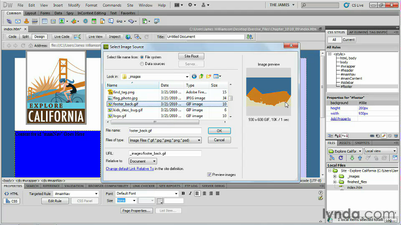Click the Comment speech bubble icon
401x225 pixels.
[x=111, y=21]
